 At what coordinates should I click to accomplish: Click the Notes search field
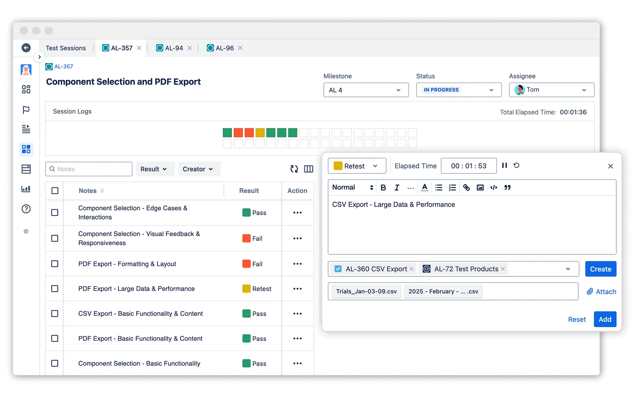tap(89, 169)
